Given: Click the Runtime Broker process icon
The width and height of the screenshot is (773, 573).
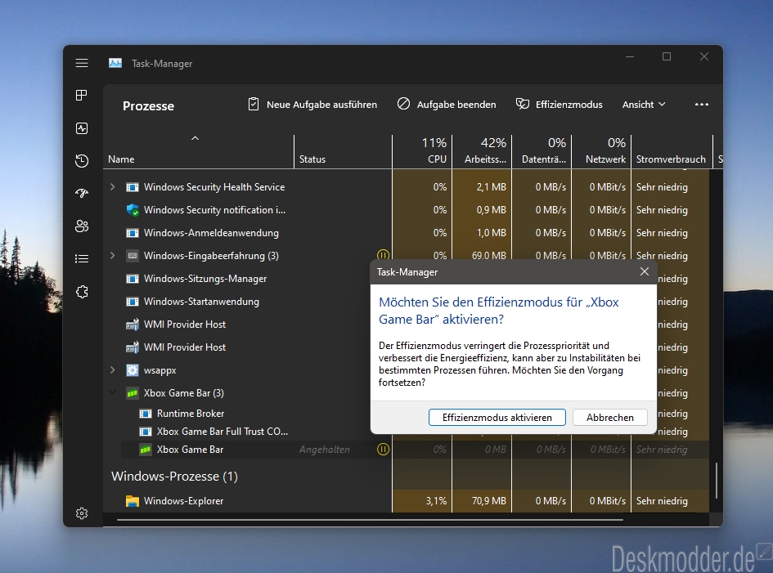Looking at the screenshot, I should pyautogui.click(x=146, y=414).
